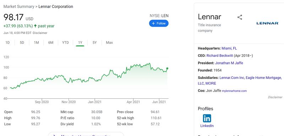The width and height of the screenshot is (284, 136).
Task: Show the YTD chart range
Action: 65,43
